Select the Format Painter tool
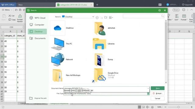The image size is (195, 109). pyautogui.click(x=20, y=18)
